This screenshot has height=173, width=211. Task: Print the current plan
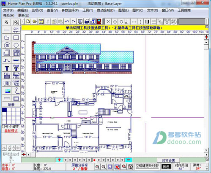87,22
